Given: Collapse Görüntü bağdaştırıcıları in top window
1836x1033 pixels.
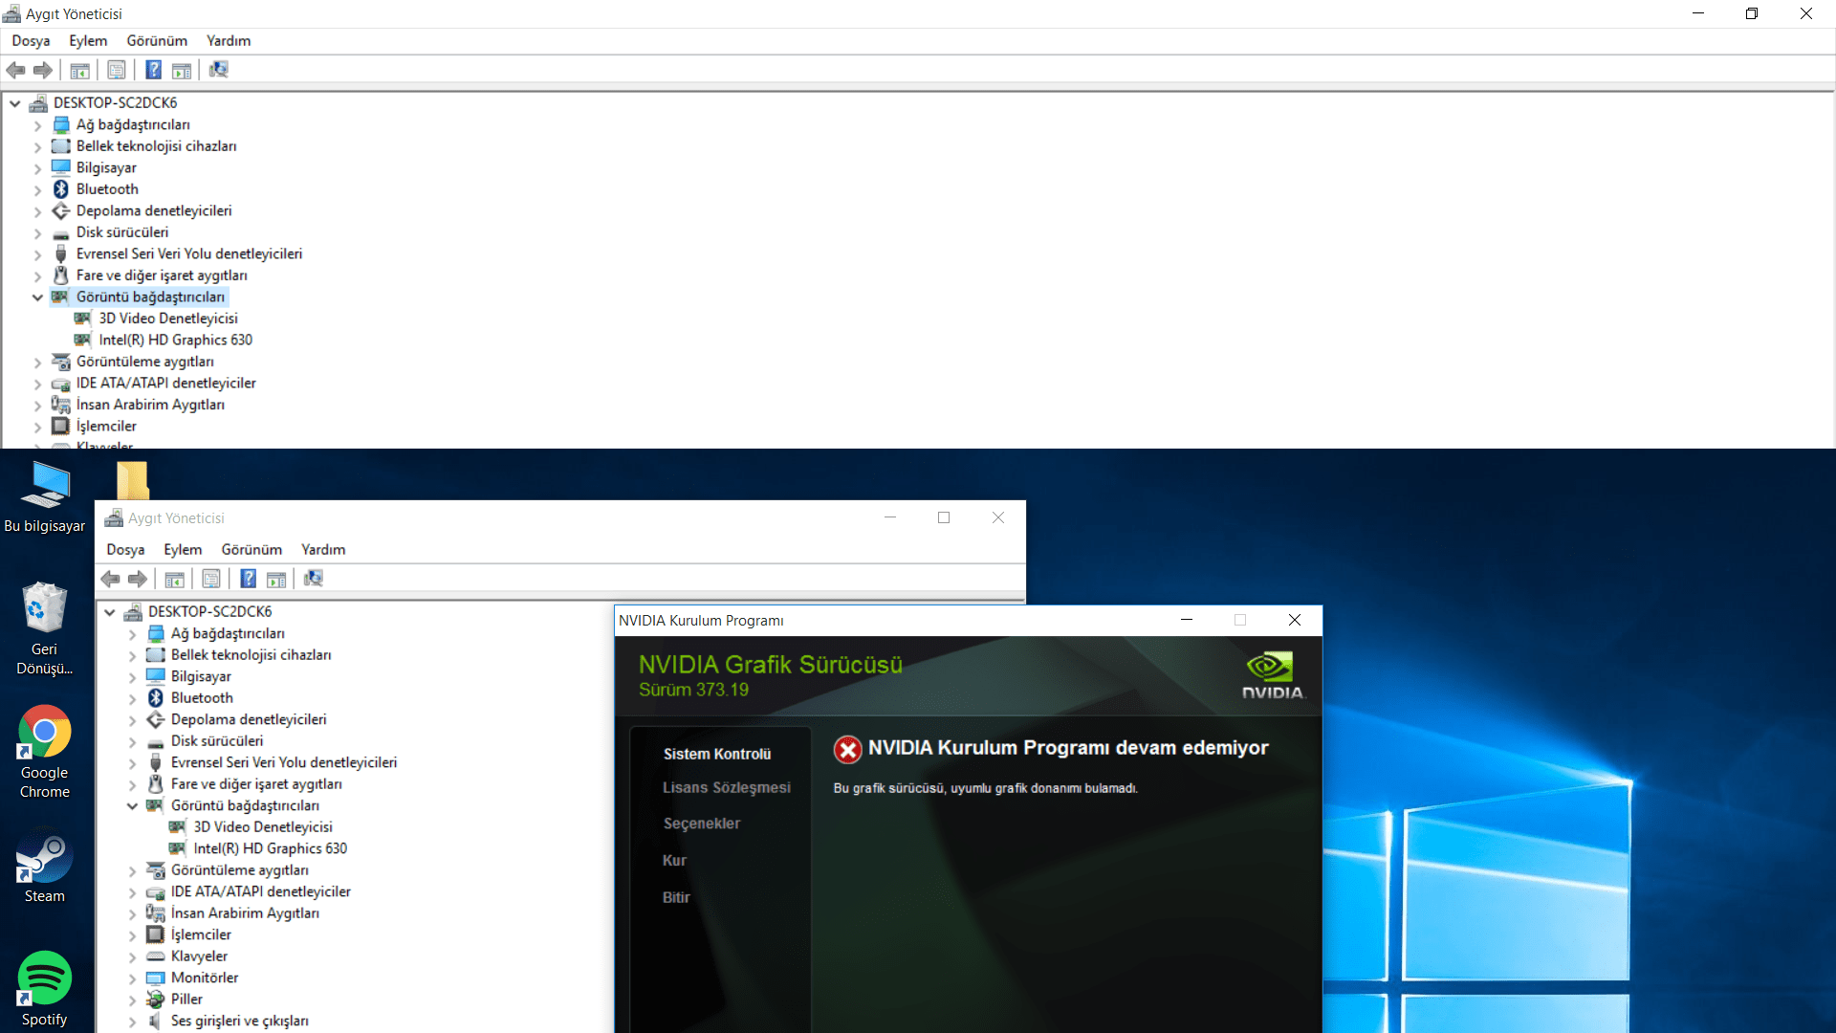Looking at the screenshot, I should (37, 297).
